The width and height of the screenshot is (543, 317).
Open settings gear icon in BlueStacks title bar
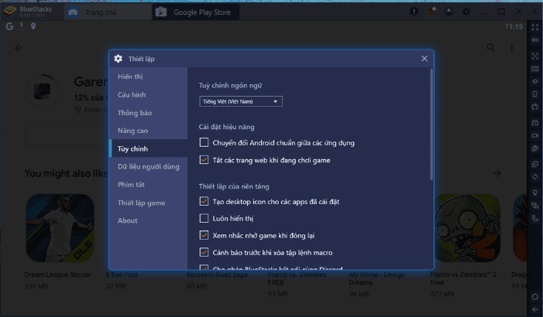[x=466, y=12]
